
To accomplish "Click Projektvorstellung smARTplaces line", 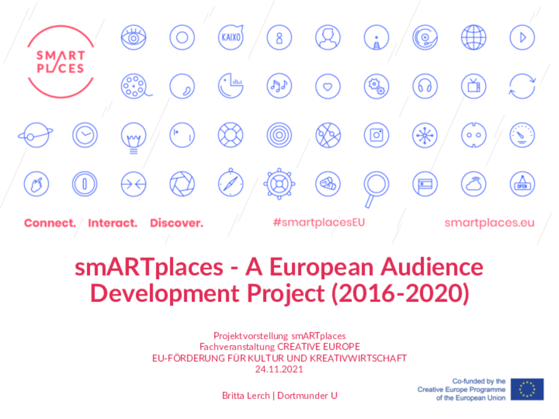I will point(279,336).
